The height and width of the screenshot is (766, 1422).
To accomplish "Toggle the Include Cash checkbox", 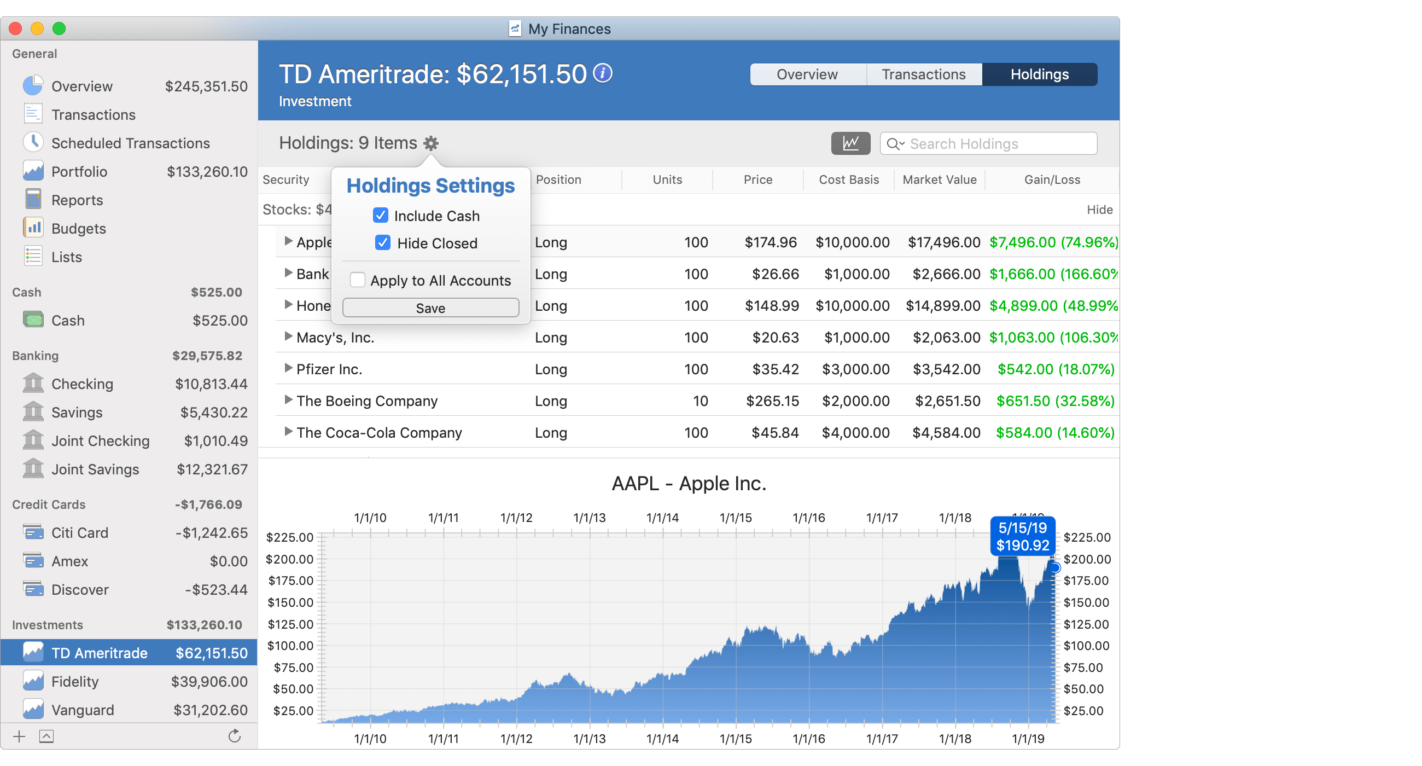I will pyautogui.click(x=382, y=215).
